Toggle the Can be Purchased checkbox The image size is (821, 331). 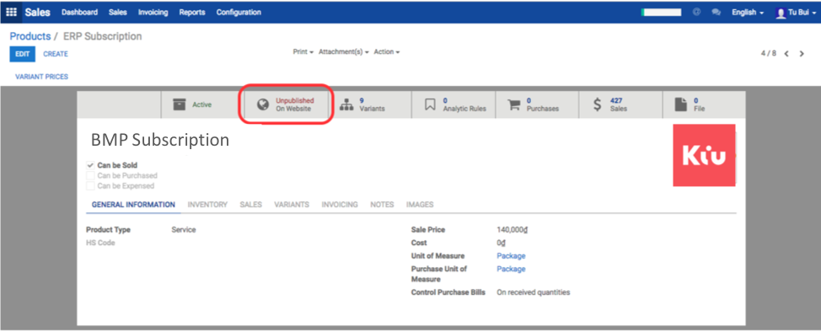90,176
